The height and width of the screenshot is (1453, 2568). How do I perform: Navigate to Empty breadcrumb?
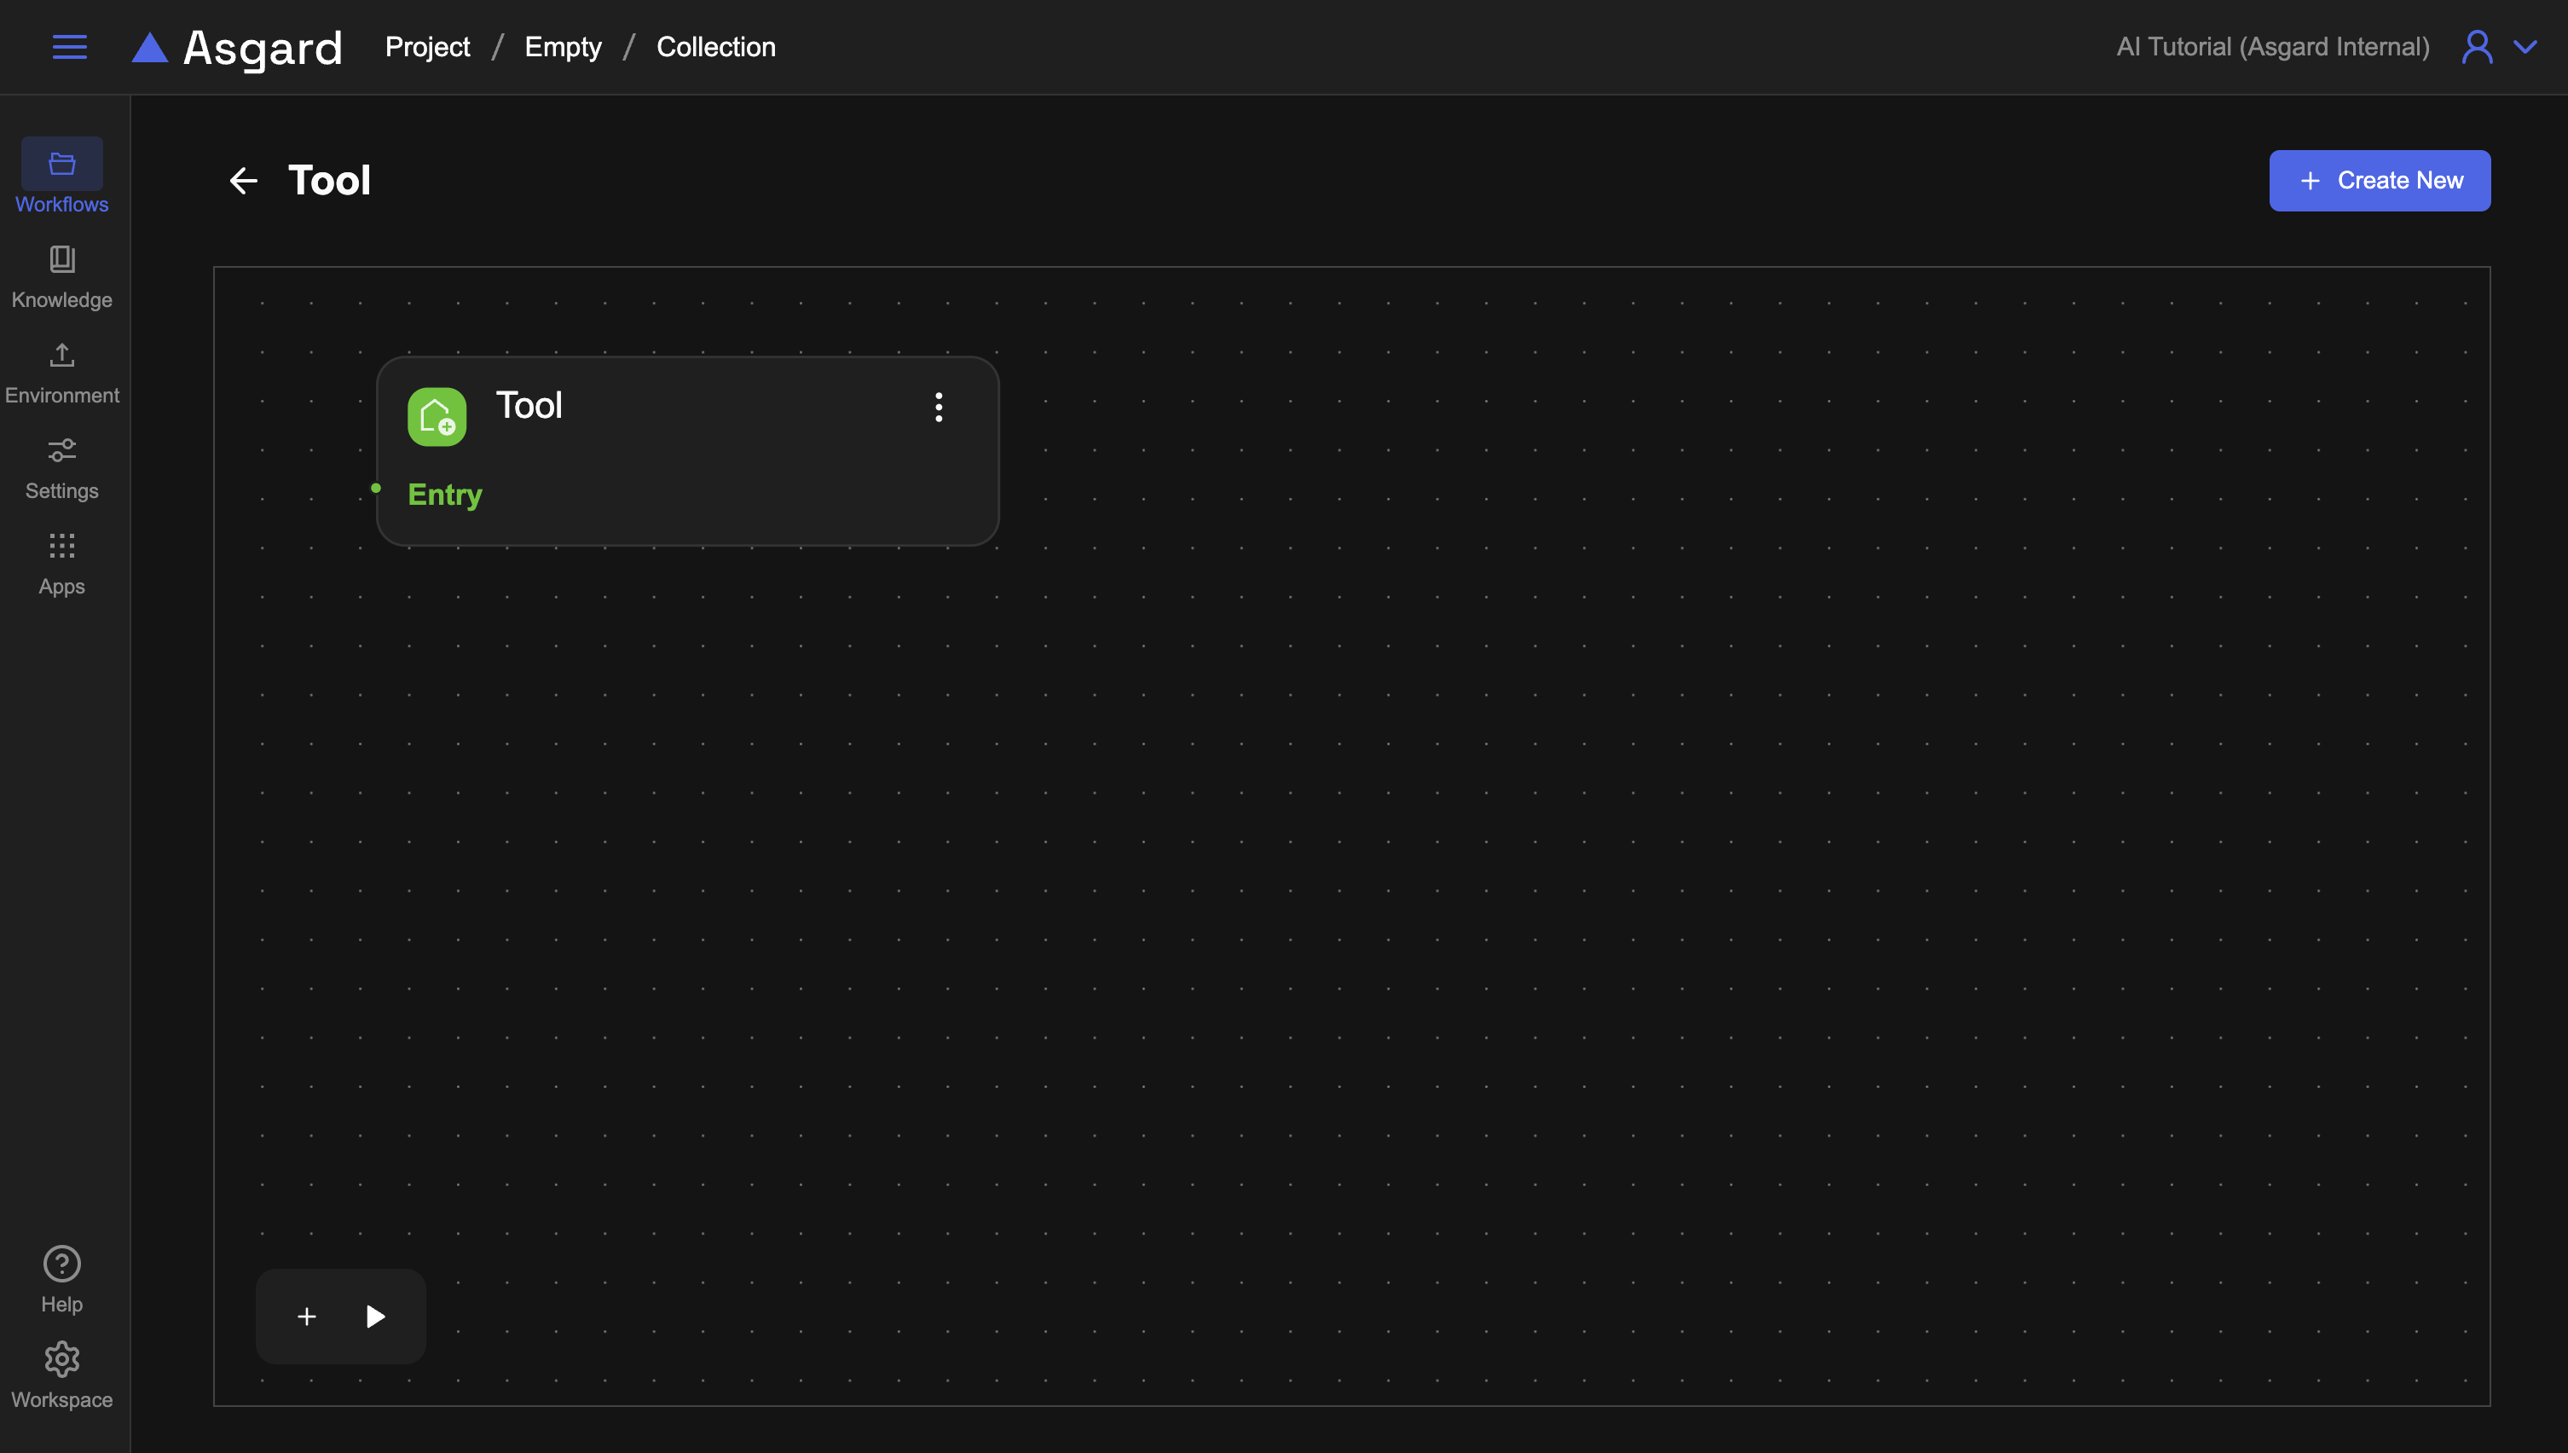[563, 47]
